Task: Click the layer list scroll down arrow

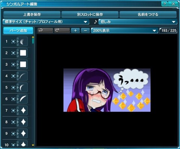Action: [33, 145]
